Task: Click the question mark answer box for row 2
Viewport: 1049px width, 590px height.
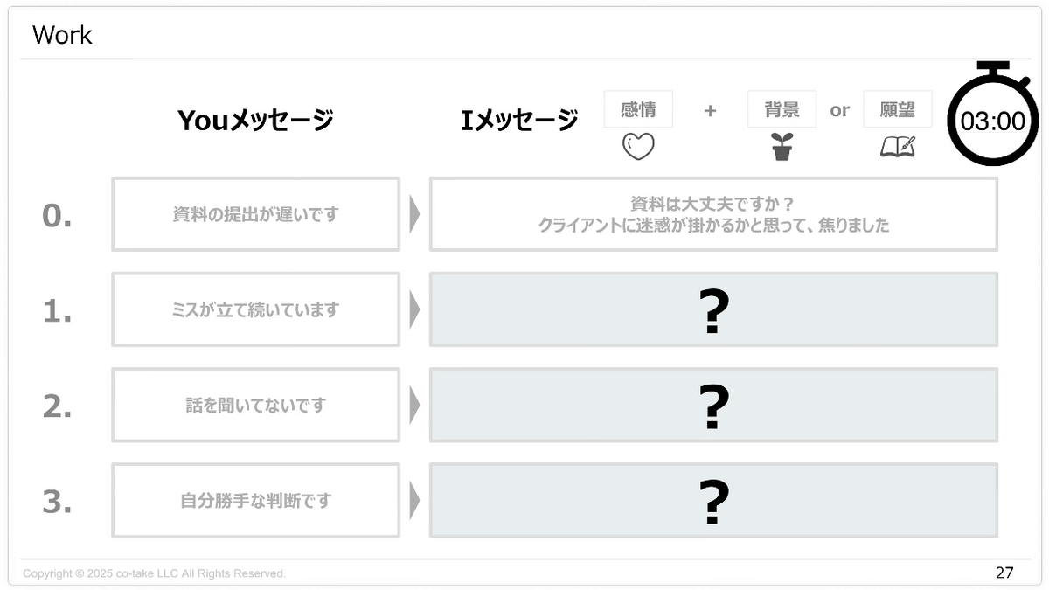Action: [713, 406]
